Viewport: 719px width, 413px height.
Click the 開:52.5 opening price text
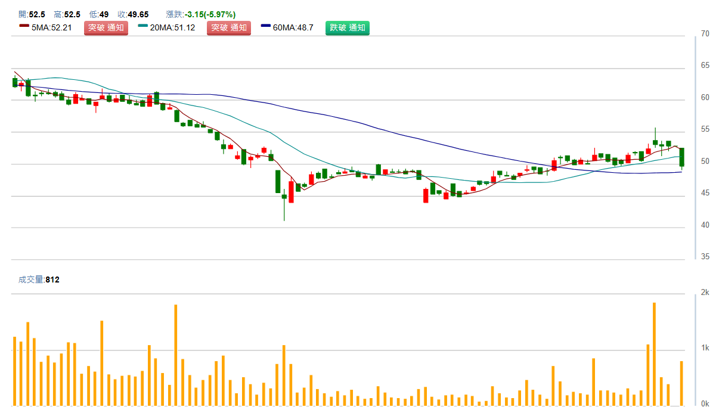[32, 14]
